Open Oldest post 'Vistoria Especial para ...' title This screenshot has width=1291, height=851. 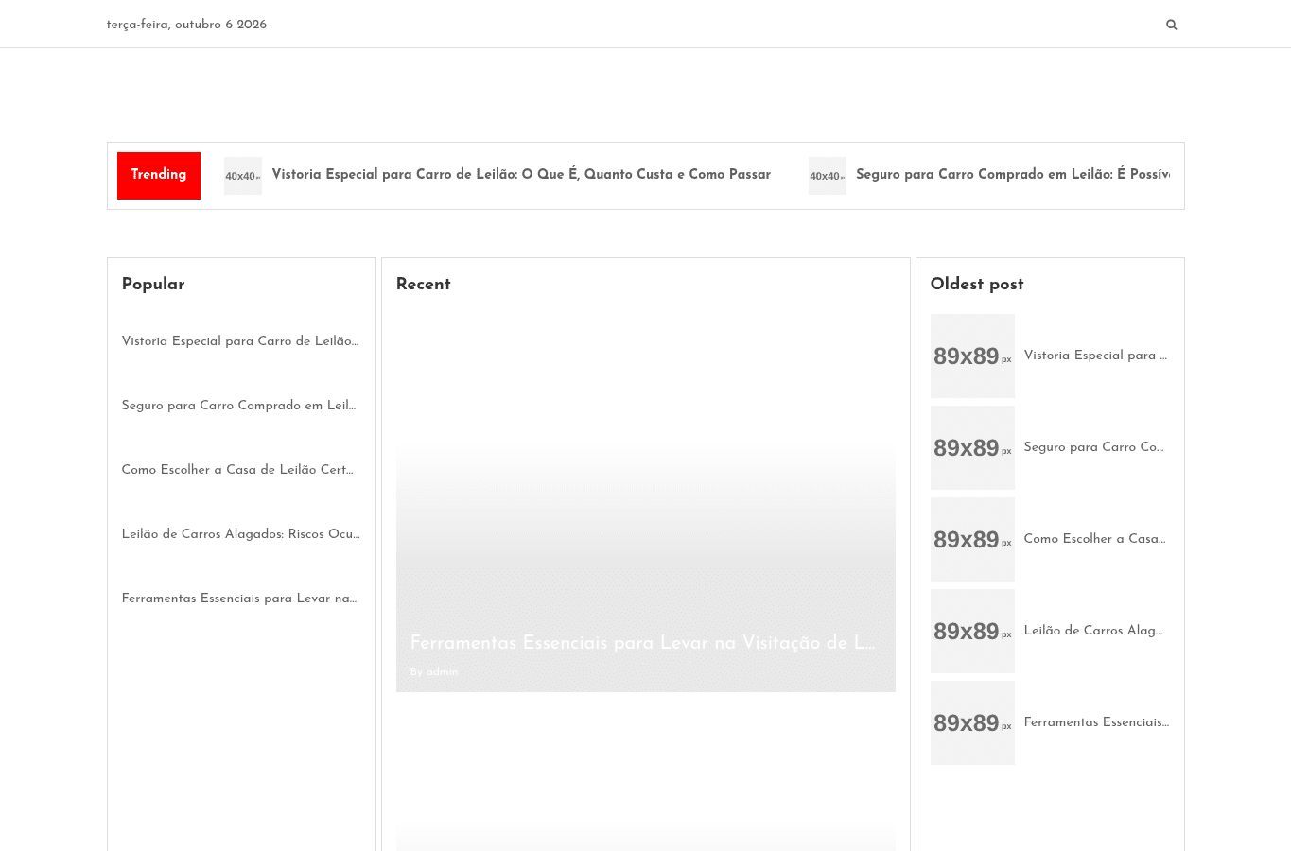(x=1095, y=356)
